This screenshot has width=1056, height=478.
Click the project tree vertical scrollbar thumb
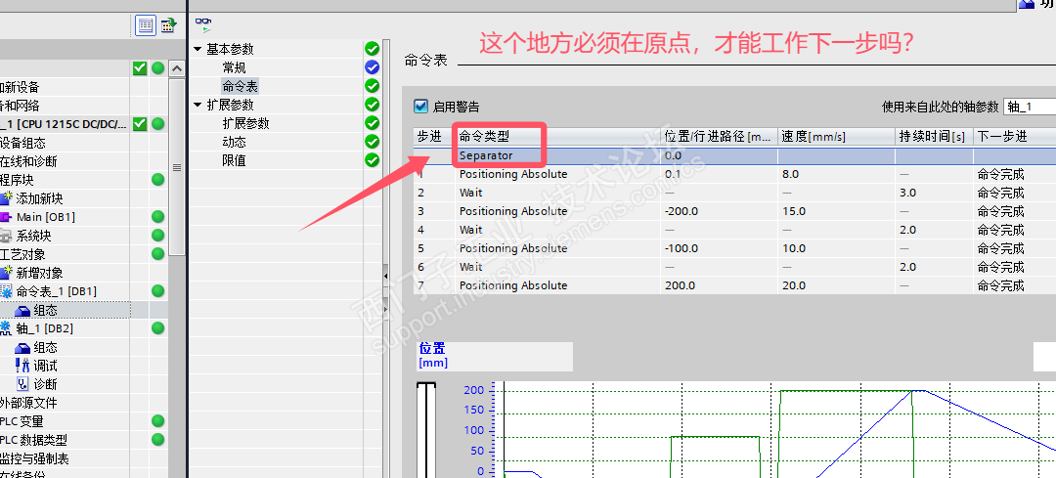tap(176, 167)
